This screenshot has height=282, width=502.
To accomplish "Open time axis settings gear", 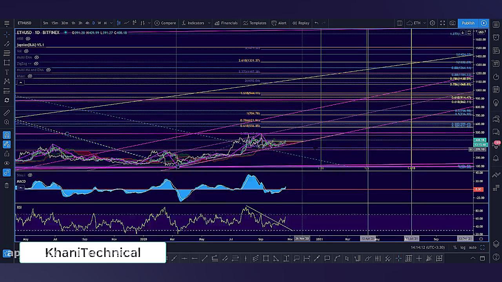I will (x=481, y=239).
